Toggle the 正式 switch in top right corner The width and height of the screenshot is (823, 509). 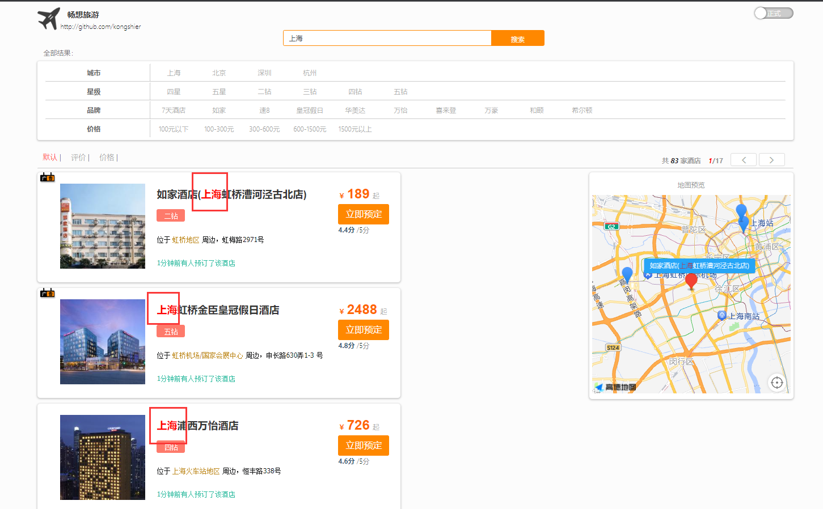pos(773,12)
